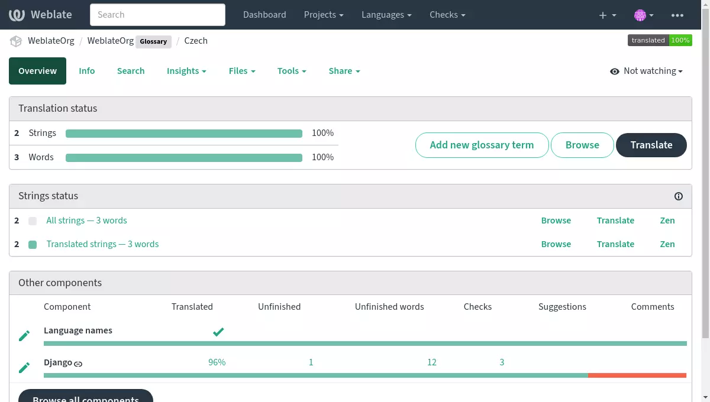
Task: Click the dark Translate button
Action: pyautogui.click(x=651, y=145)
